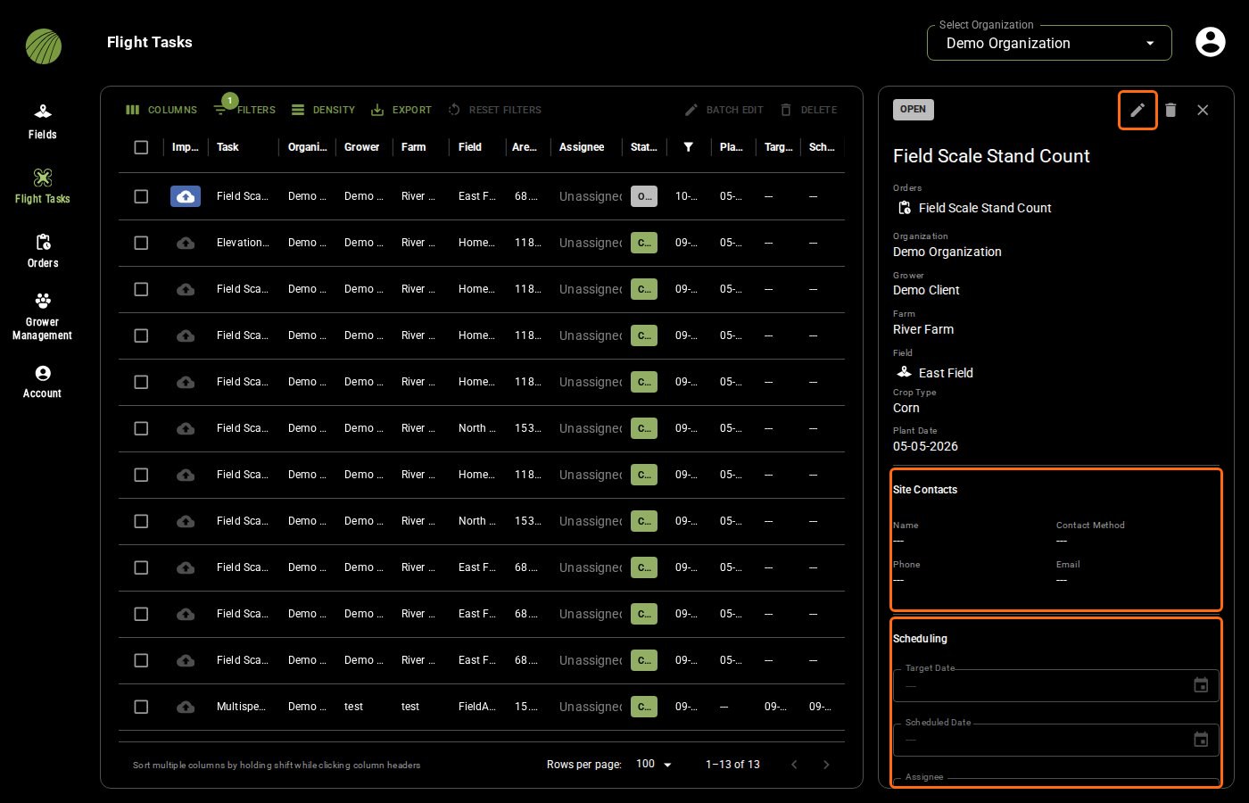This screenshot has height=803, width=1249.
Task: Check the Multispe... task row checkbox
Action: (x=141, y=707)
